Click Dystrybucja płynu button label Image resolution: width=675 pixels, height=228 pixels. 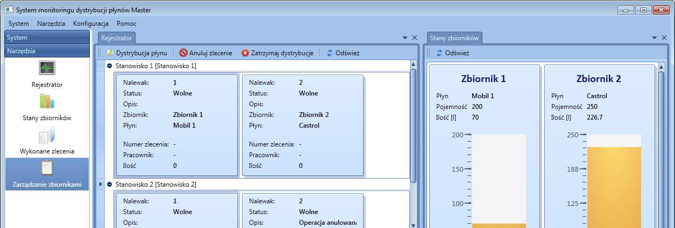(141, 53)
